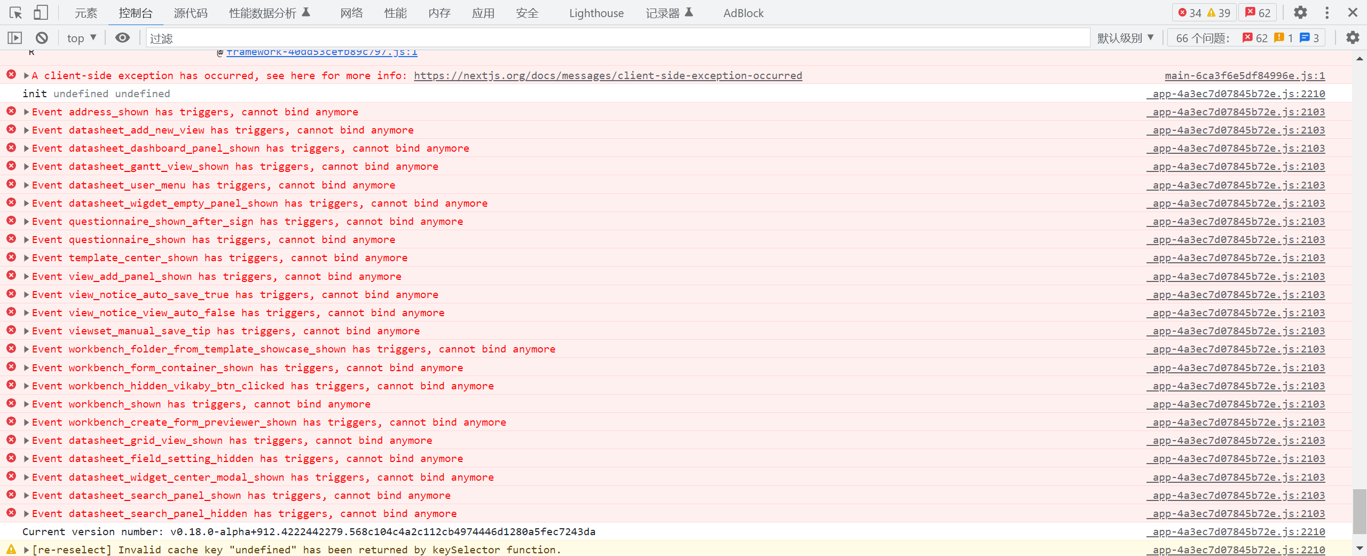Clear the console with the ban icon

point(42,38)
